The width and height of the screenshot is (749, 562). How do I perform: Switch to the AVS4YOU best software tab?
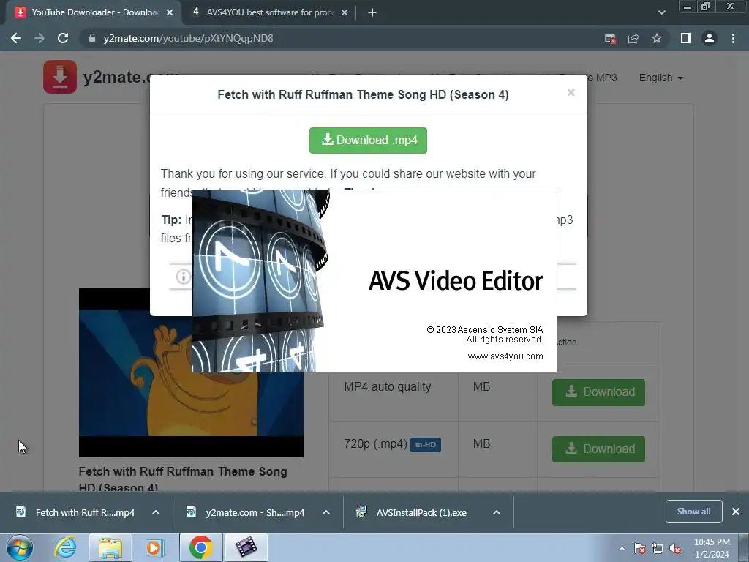point(271,12)
